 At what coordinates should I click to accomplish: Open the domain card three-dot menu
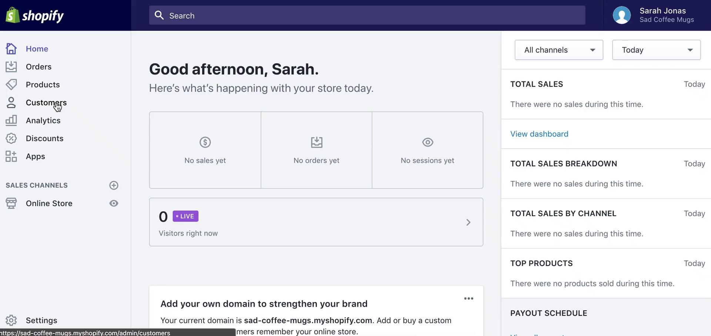coord(468,299)
